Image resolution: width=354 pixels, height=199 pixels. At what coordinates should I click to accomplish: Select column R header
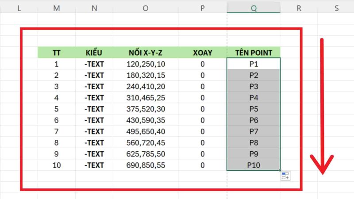click(x=299, y=8)
